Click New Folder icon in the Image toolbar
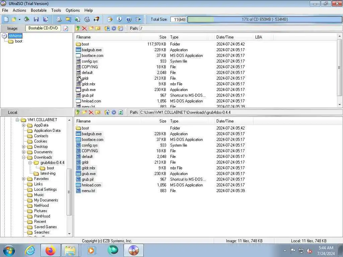Screen dimensions: 343x257 pos(91,28)
